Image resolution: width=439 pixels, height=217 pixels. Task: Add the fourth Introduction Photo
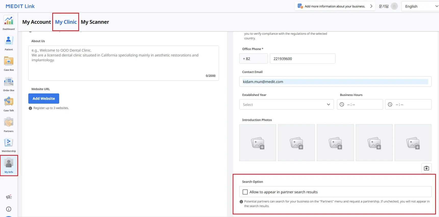374,143
